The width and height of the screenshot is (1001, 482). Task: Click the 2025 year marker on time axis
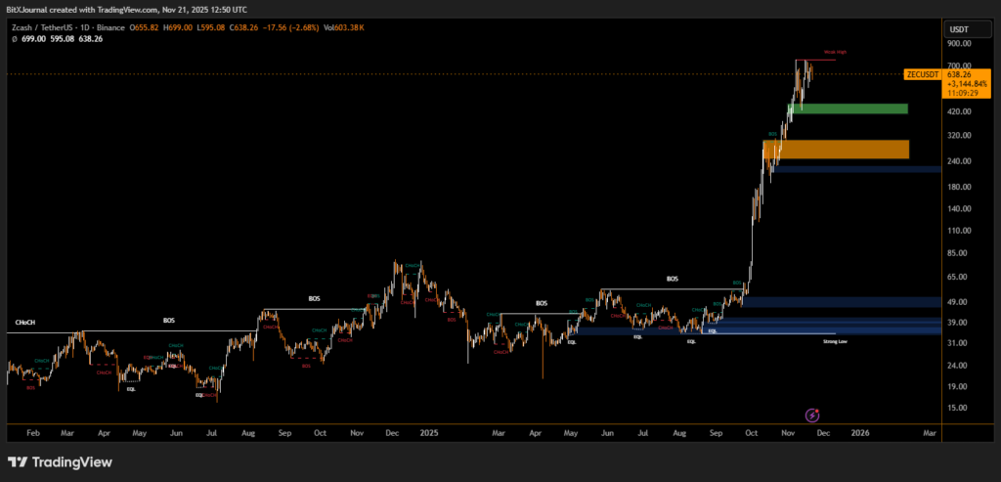point(428,431)
